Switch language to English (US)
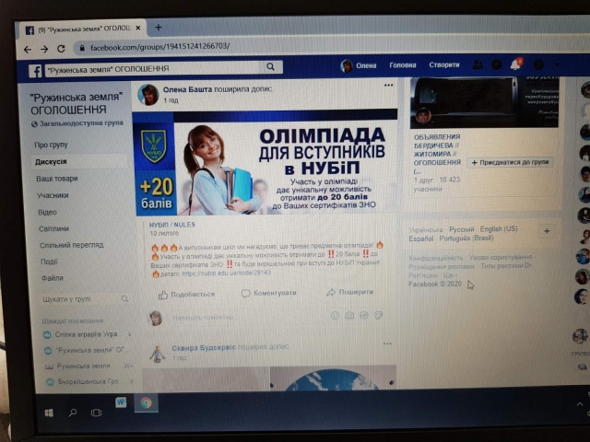 499,229
